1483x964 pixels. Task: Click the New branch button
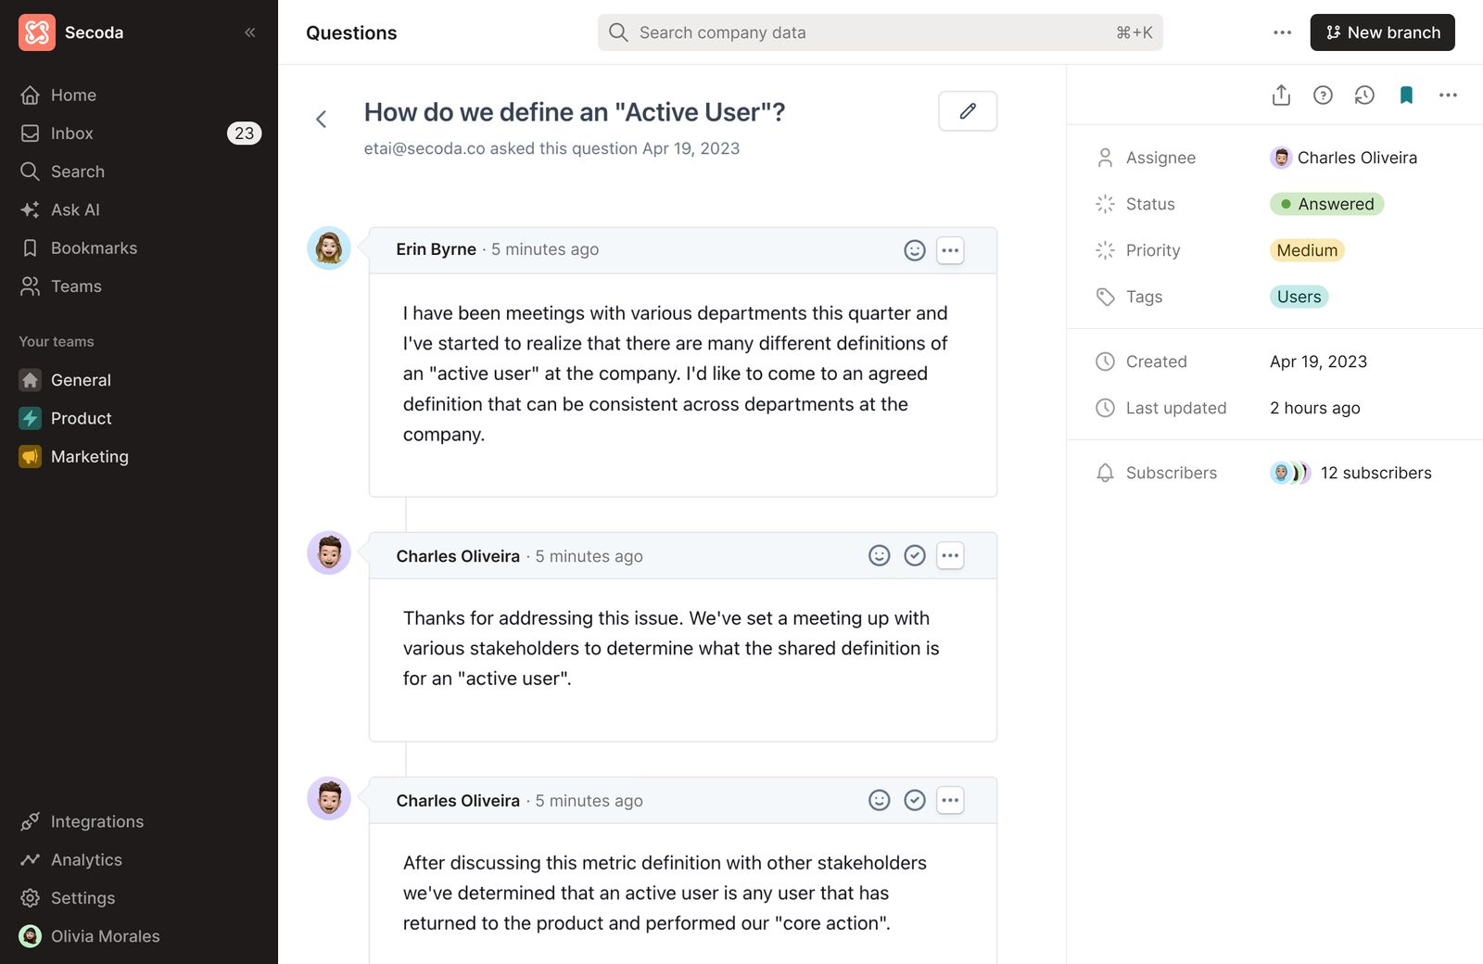click(1382, 32)
